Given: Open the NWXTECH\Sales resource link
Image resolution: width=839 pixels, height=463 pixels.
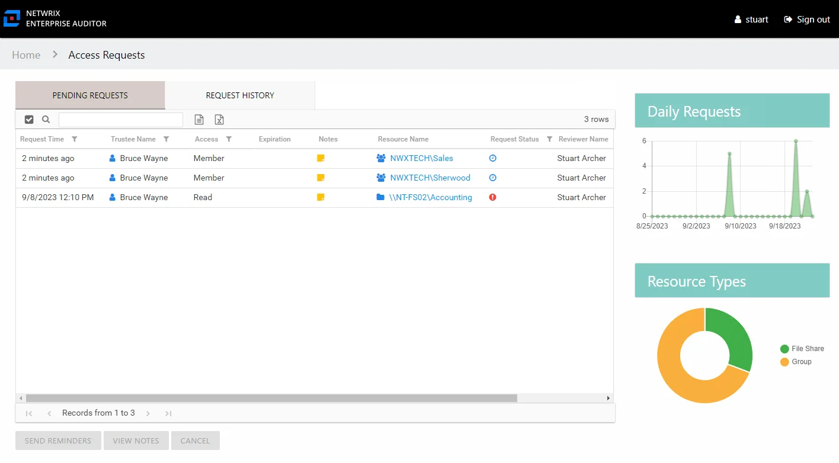Looking at the screenshot, I should (x=421, y=158).
